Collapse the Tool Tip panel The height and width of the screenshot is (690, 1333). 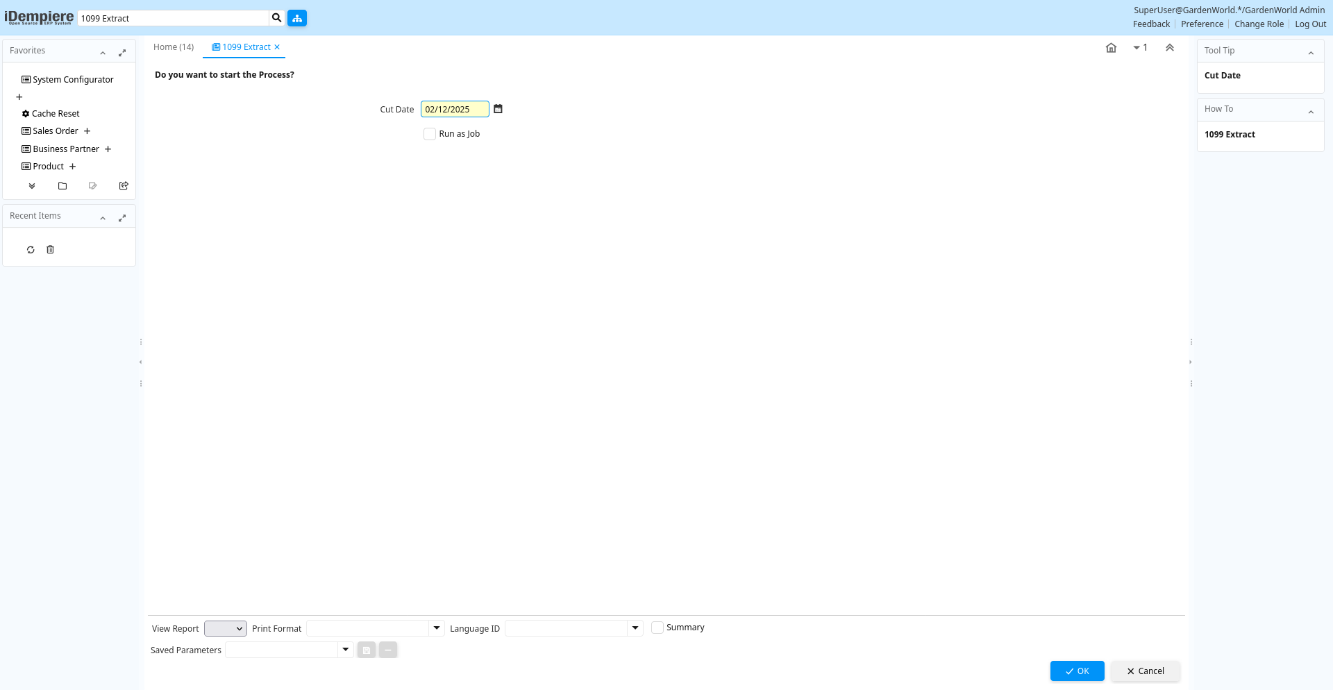coord(1311,53)
